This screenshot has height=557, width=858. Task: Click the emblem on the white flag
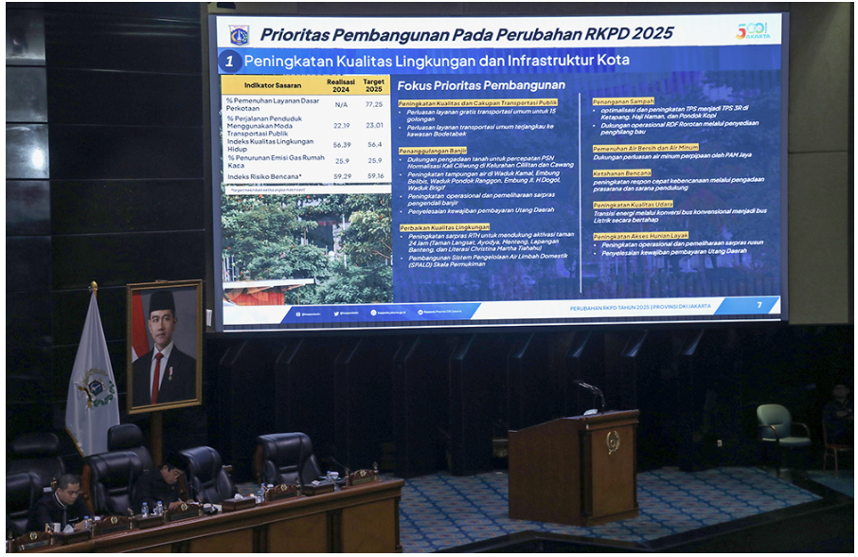[95, 387]
